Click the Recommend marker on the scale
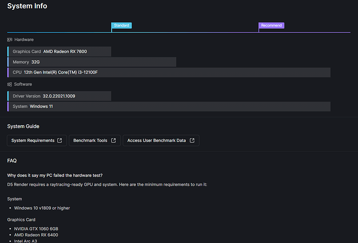 [271, 25]
